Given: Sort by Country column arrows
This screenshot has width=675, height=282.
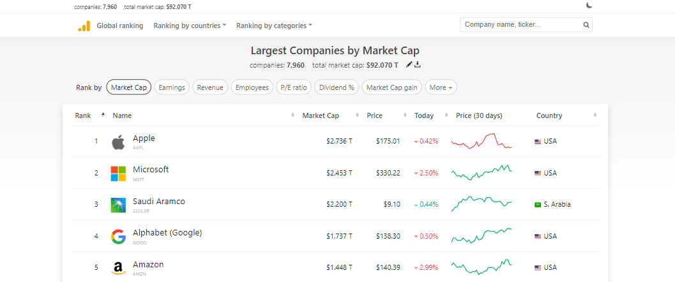Looking at the screenshot, I should tap(595, 115).
